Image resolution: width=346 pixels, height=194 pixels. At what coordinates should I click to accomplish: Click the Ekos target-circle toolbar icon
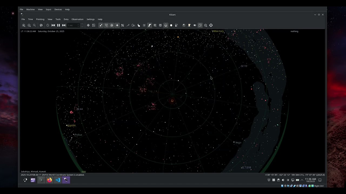(x=88, y=25)
